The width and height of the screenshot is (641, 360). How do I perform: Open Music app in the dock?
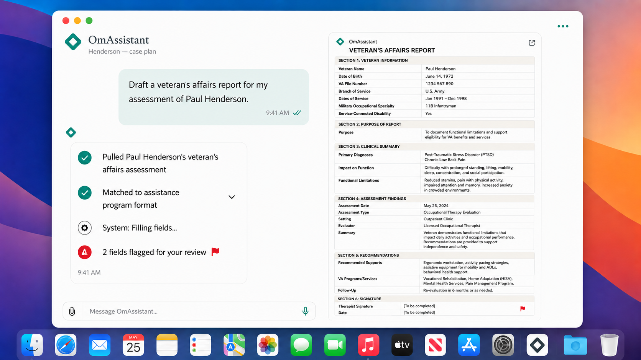368,345
